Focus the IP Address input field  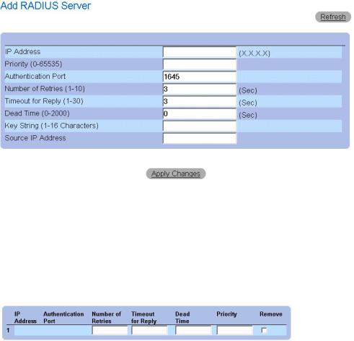(200, 52)
